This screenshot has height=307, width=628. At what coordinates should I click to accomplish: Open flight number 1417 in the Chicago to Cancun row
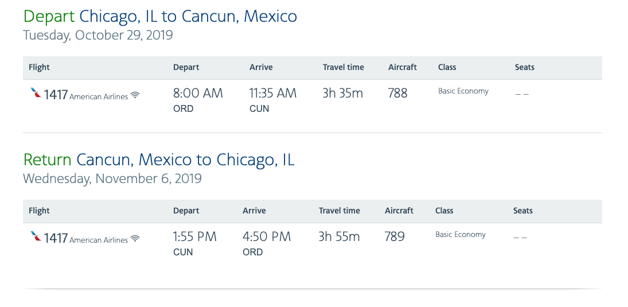(x=56, y=94)
